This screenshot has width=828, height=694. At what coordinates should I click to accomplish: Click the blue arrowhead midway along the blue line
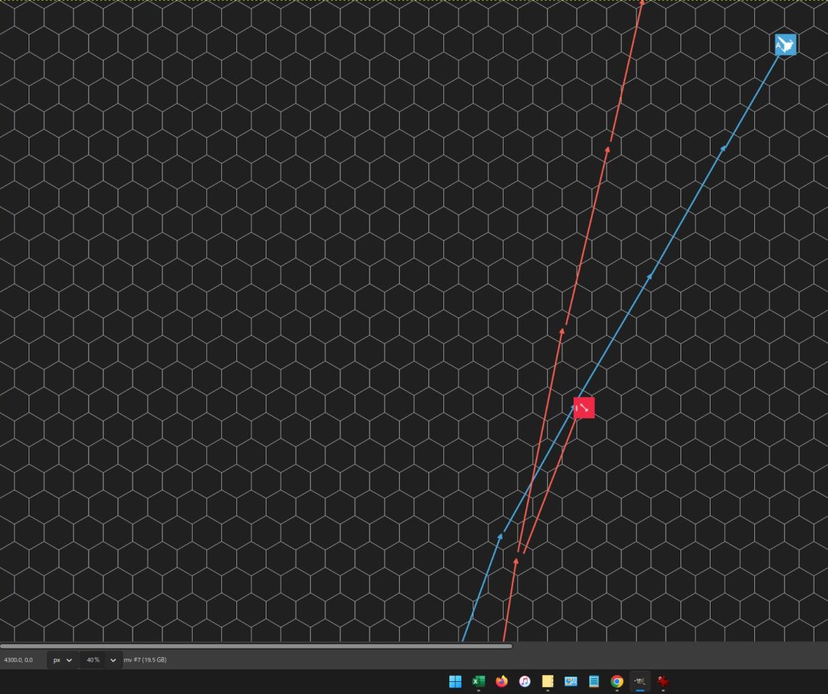click(x=650, y=277)
